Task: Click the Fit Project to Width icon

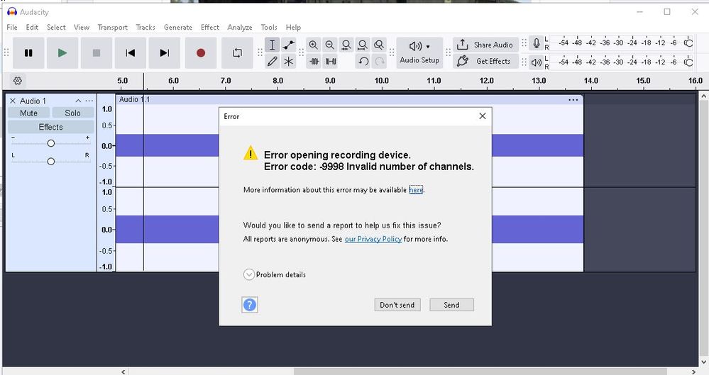Action: click(x=363, y=45)
